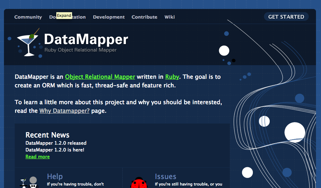Click the butler Help icon
This screenshot has width=321, height=188.
click(x=29, y=182)
